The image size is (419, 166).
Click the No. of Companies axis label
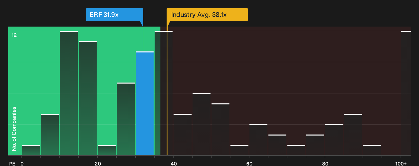(x=14, y=128)
